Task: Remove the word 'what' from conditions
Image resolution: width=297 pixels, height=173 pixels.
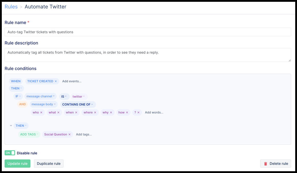Action: [x=58, y=112]
